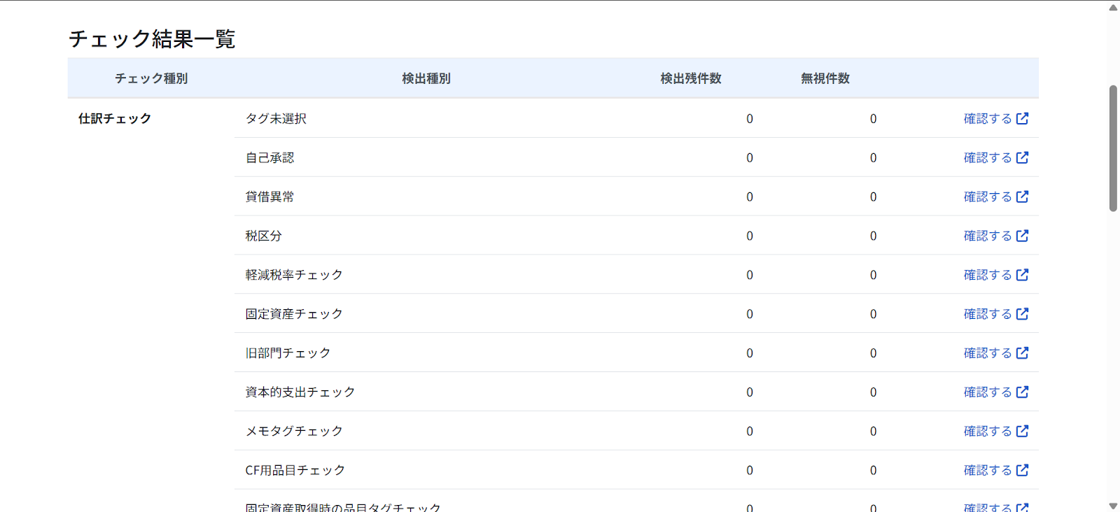This screenshot has height=512, width=1120.
Task: Open external link icon in 貸借異常 row
Action: coord(1023,197)
